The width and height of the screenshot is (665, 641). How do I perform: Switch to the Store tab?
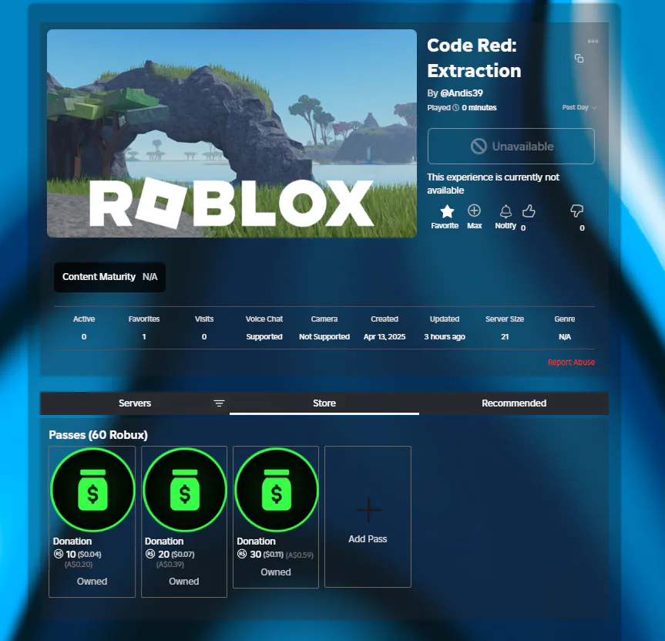324,403
